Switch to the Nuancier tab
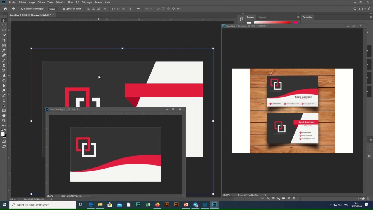This screenshot has height=210, width=373. [x=262, y=17]
